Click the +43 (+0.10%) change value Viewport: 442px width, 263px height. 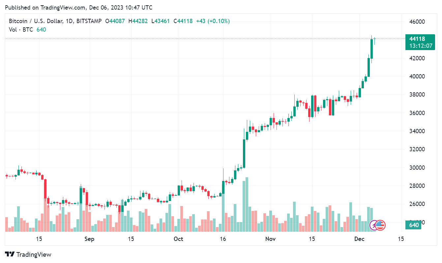pos(213,21)
